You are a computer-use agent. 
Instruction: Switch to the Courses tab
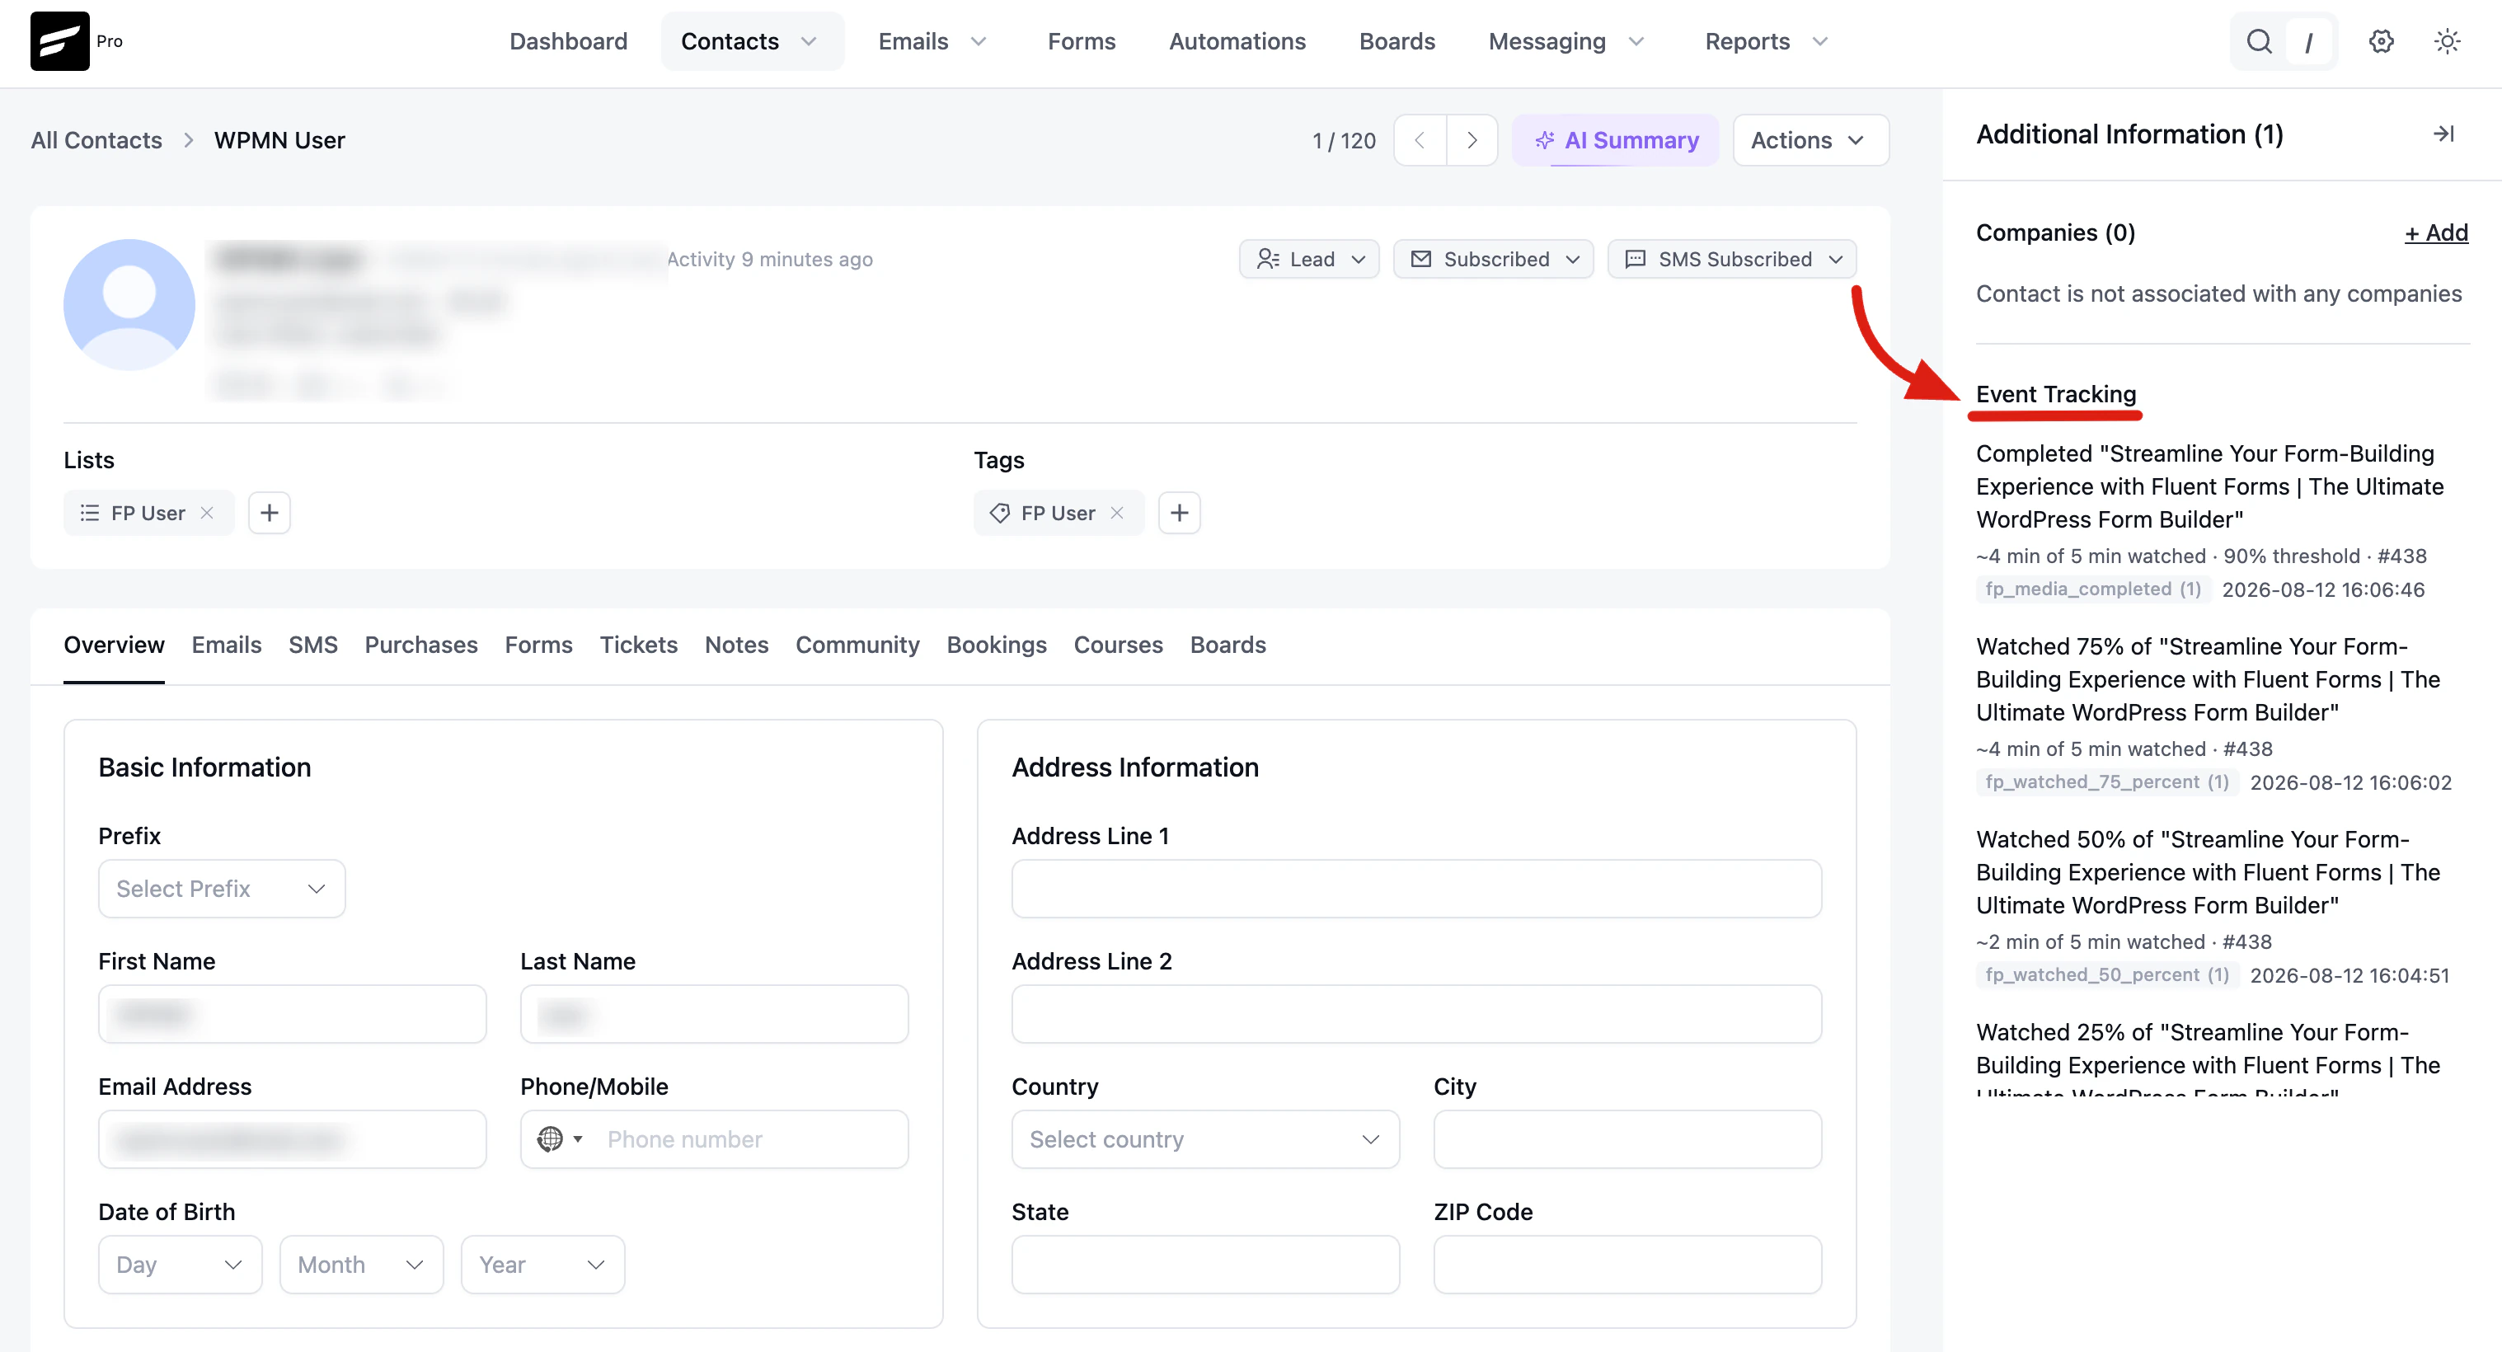point(1118,645)
